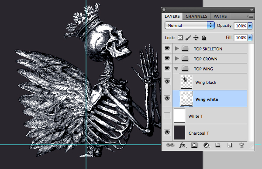Click the Opacity label
262x169 pixels.
click(224, 26)
